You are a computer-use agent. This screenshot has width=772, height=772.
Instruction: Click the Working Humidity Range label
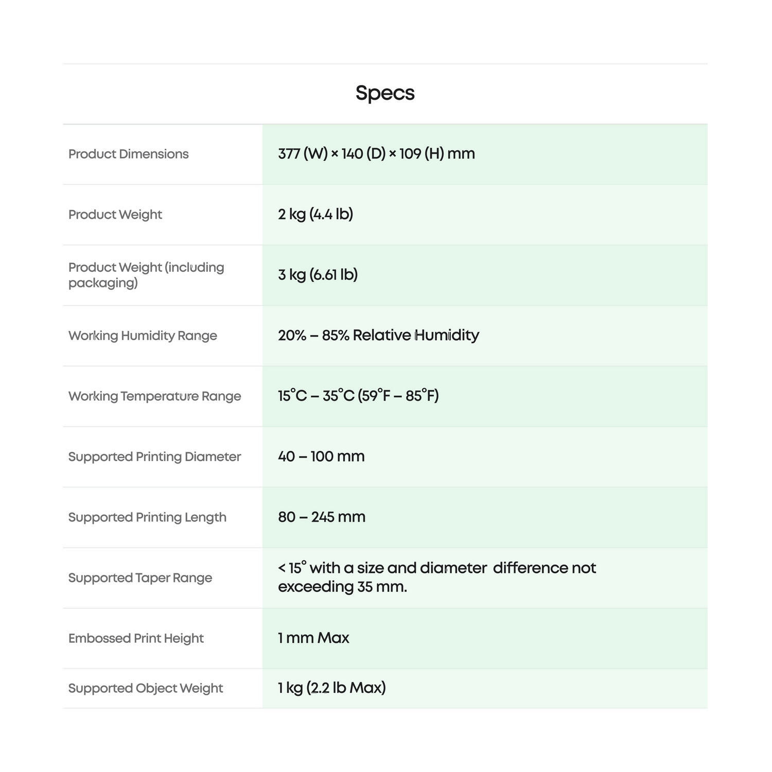click(x=143, y=336)
